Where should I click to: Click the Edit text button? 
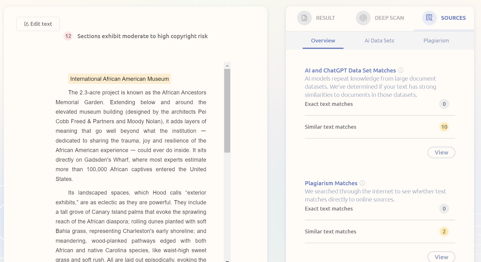38,24
